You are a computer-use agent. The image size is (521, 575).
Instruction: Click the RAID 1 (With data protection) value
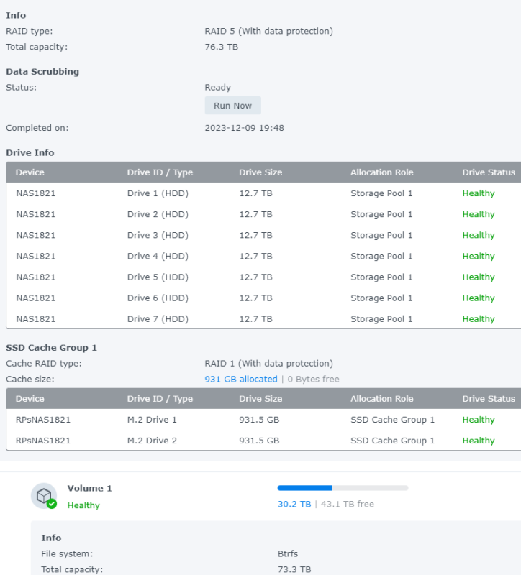pos(268,364)
